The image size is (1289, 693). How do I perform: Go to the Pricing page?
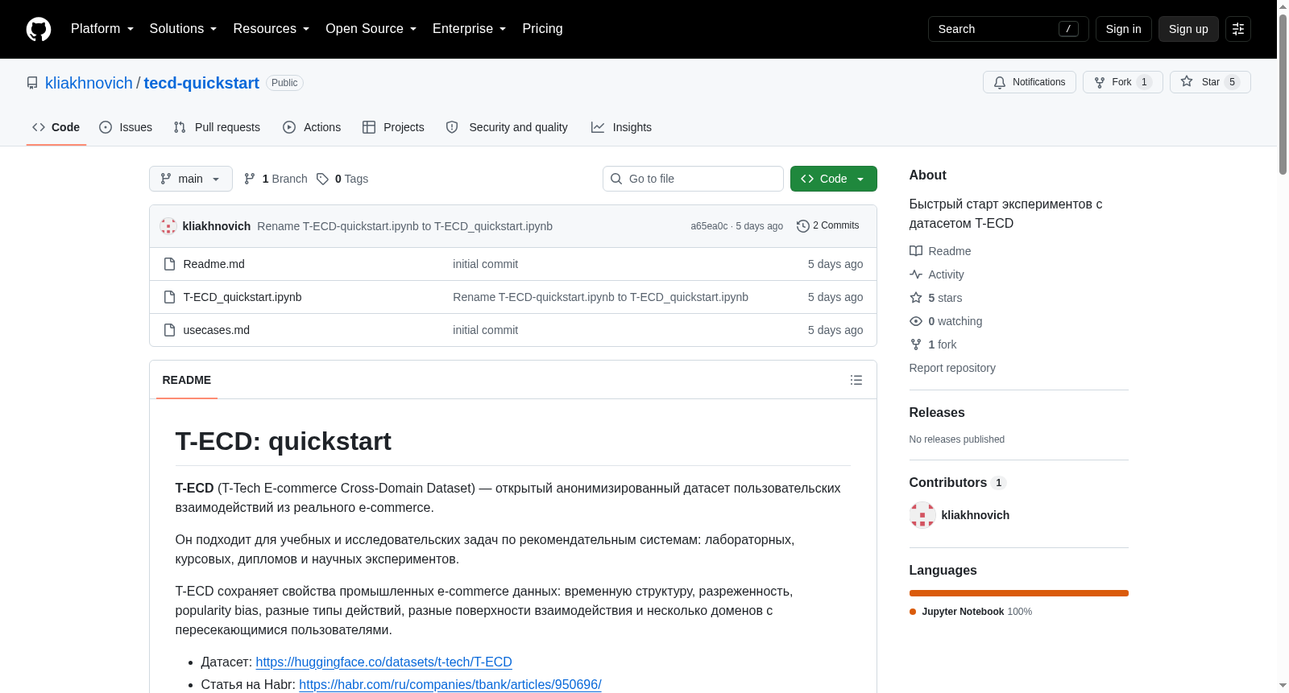(543, 29)
